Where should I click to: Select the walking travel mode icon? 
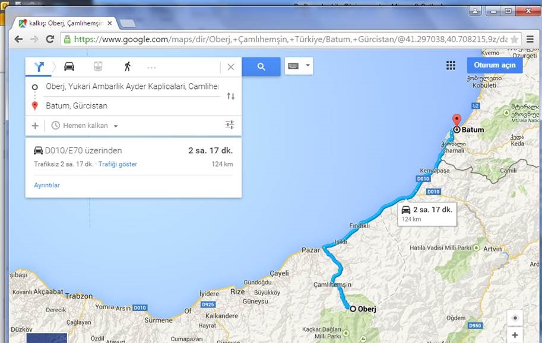tap(128, 66)
